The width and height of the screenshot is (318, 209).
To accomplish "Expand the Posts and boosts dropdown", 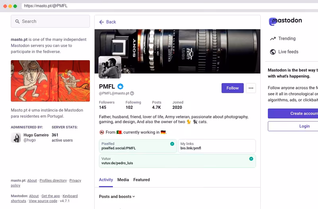I will click(x=117, y=196).
